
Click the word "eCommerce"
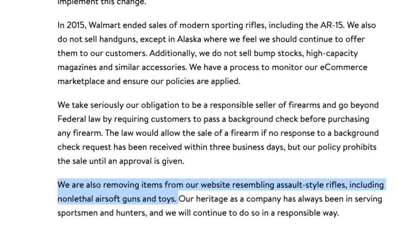(343, 67)
